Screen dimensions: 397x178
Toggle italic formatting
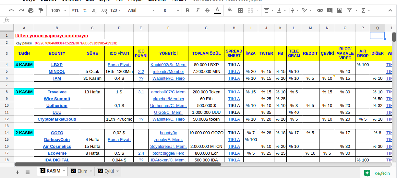(x=197, y=10)
